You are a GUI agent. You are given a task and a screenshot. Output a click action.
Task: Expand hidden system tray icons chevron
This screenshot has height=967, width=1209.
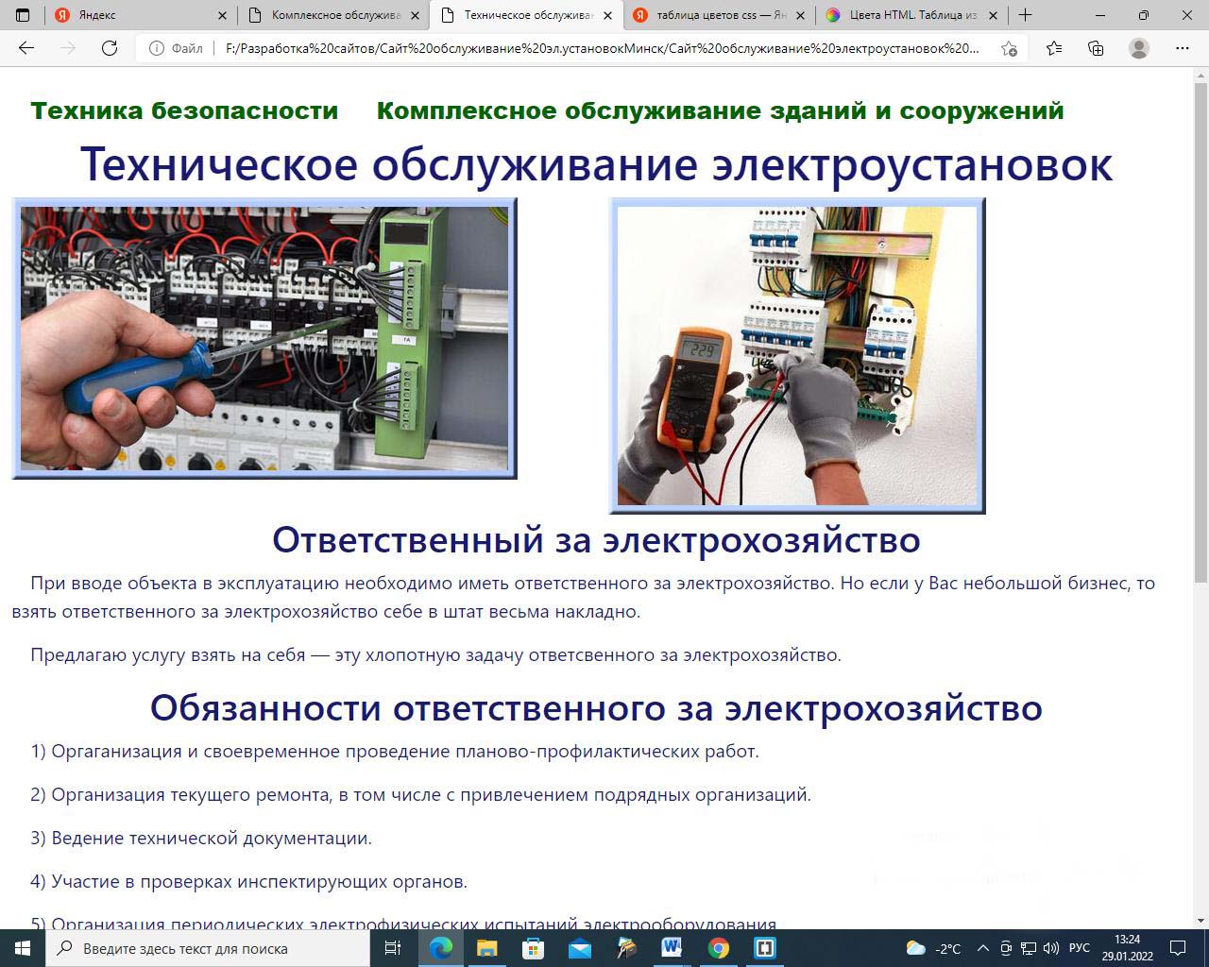pos(982,948)
